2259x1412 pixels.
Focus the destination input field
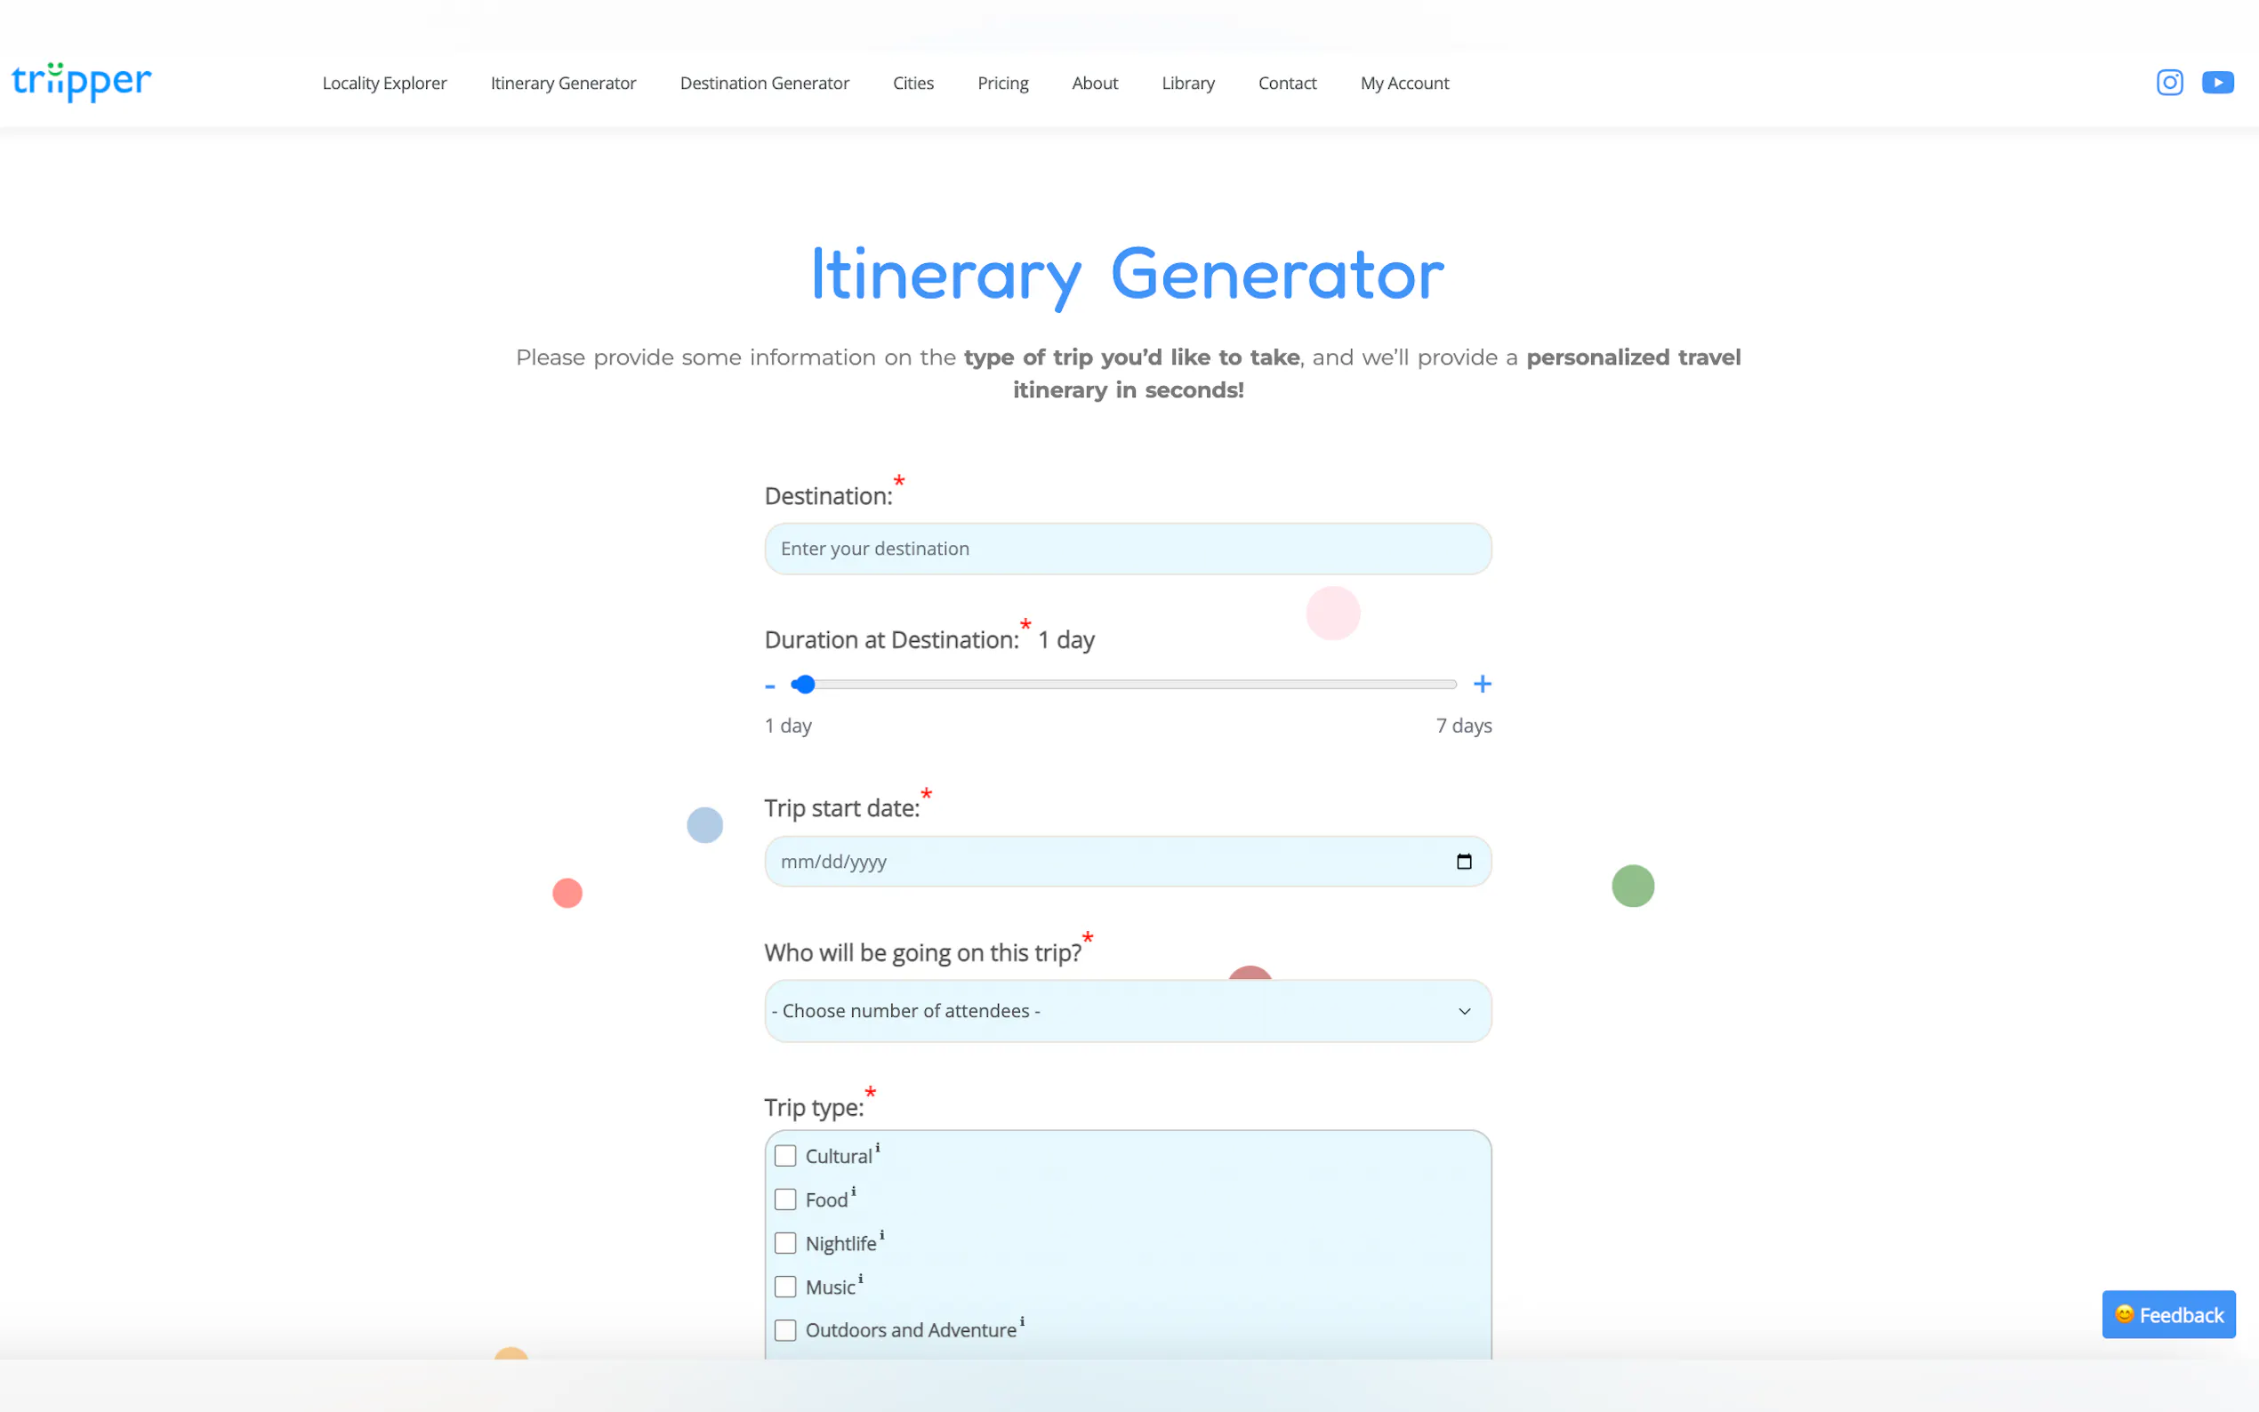(1127, 550)
